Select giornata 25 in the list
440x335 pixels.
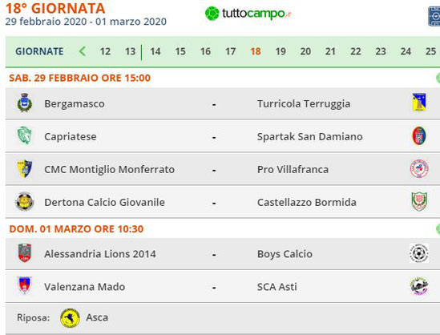coord(430,51)
